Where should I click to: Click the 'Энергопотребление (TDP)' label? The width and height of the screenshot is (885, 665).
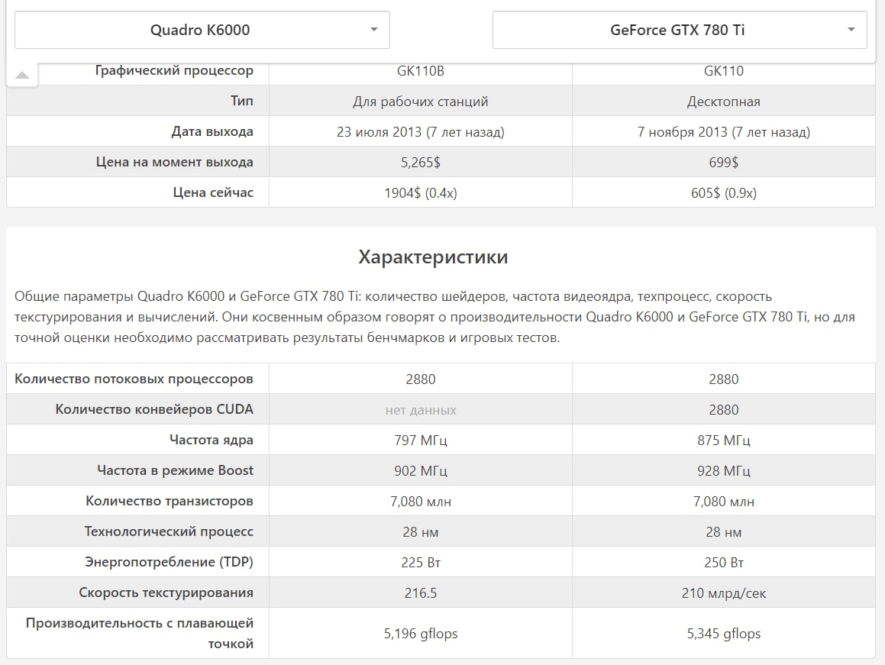point(169,562)
